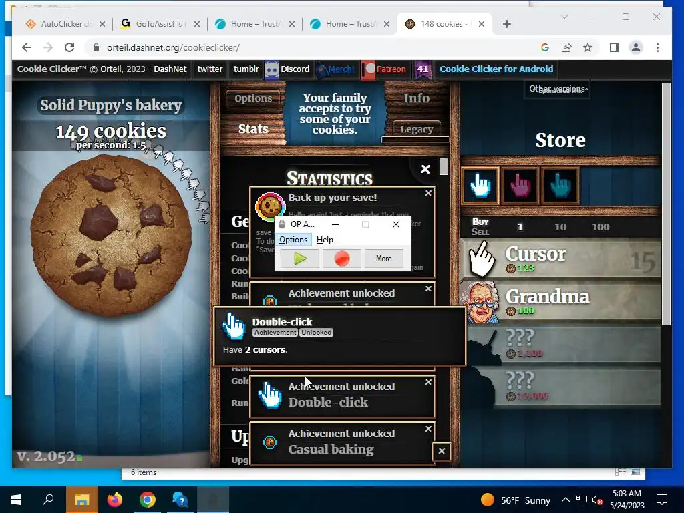Screen dimensions: 684x513
Task: Toggle the browser side panel
Action: pos(615,47)
